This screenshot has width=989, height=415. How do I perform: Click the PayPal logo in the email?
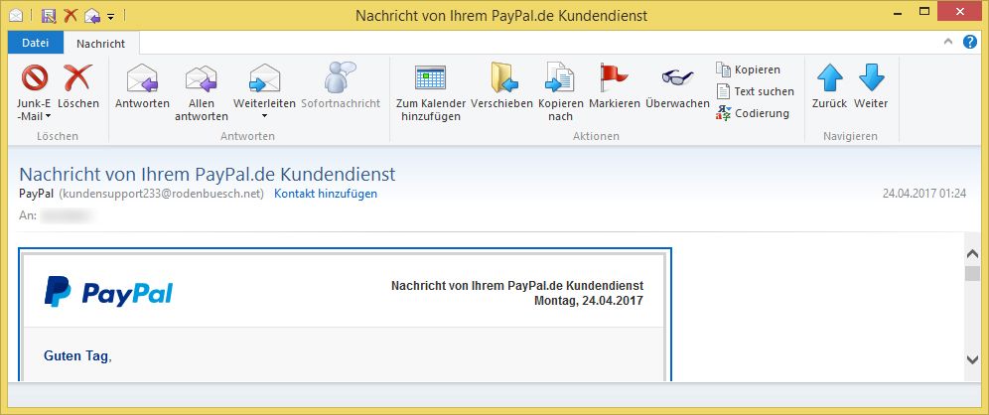tap(108, 291)
